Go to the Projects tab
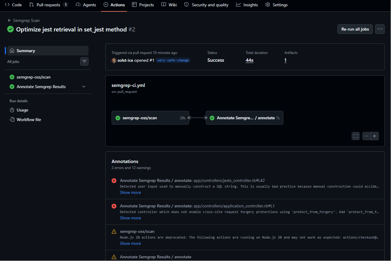391x261 pixels. click(143, 5)
